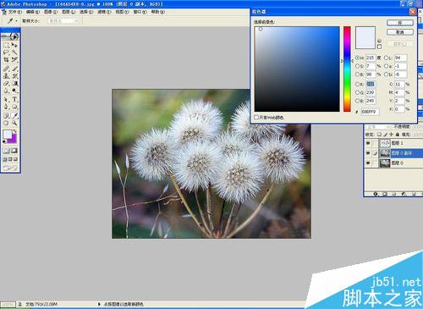Click the G value field showing 239
Screen dimensions: 423x309
pos(371,92)
